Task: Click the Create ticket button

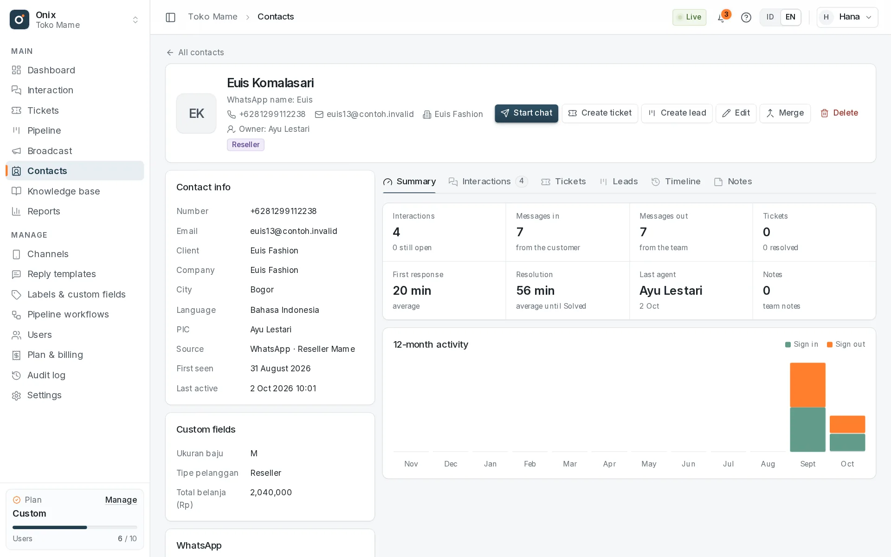Action: point(600,113)
